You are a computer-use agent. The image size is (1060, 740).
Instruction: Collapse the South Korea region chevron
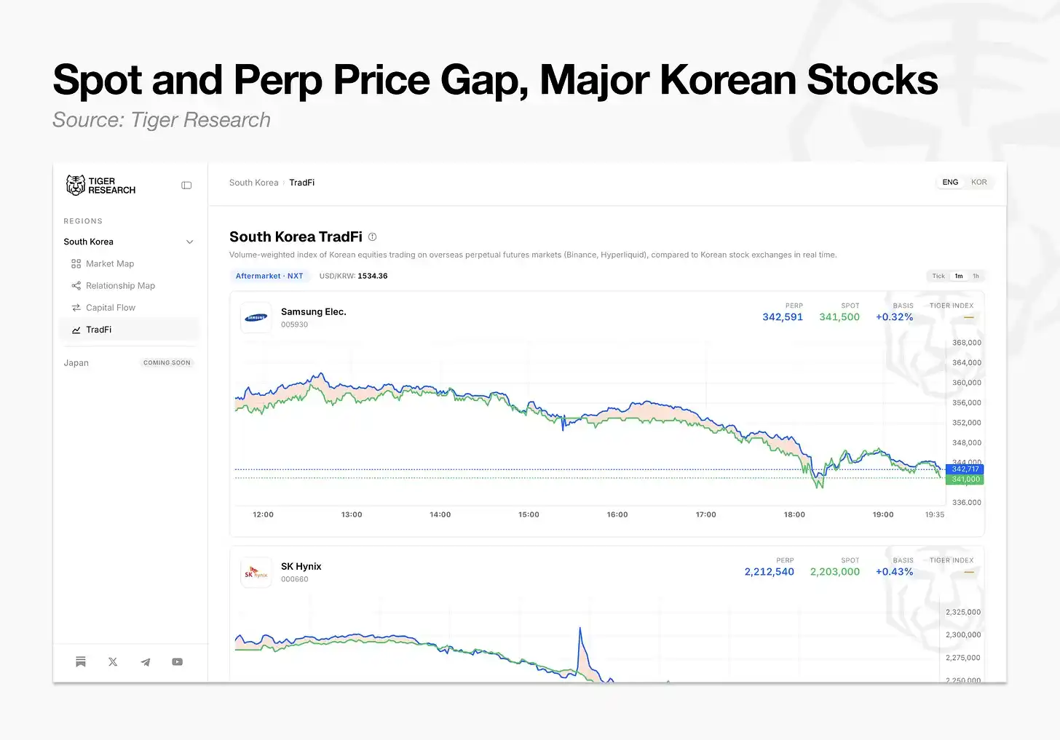click(190, 242)
